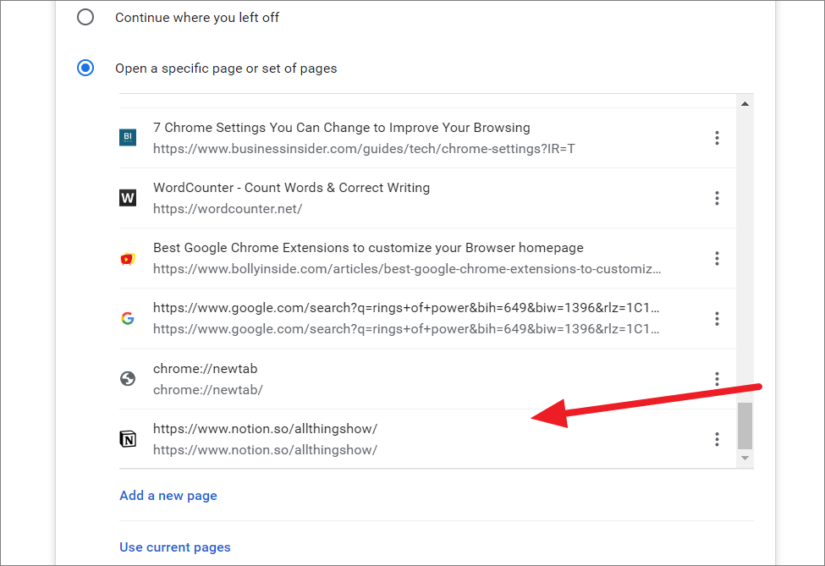Click 'Open a specific page or set of pages' label

[x=226, y=69]
